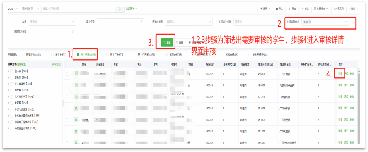Expand the 数学与计算机技术系【365】 tree node

[9, 116]
